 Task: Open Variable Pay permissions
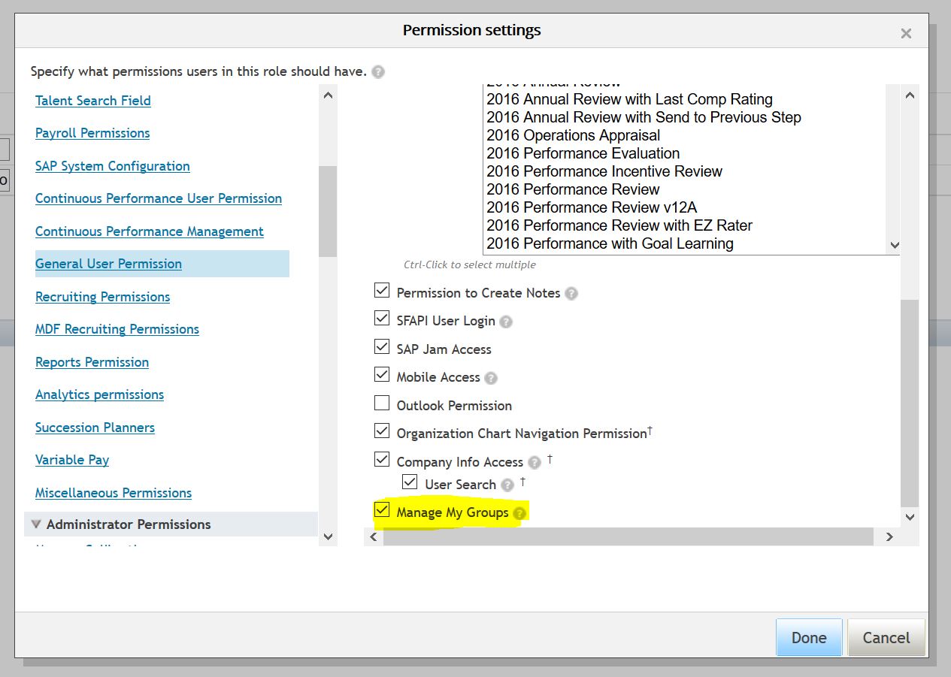pos(72,460)
